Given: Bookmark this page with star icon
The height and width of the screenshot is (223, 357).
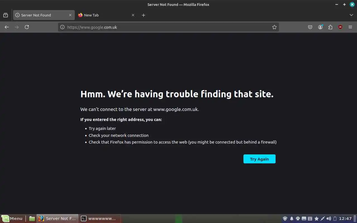Looking at the screenshot, I should coord(274,27).
